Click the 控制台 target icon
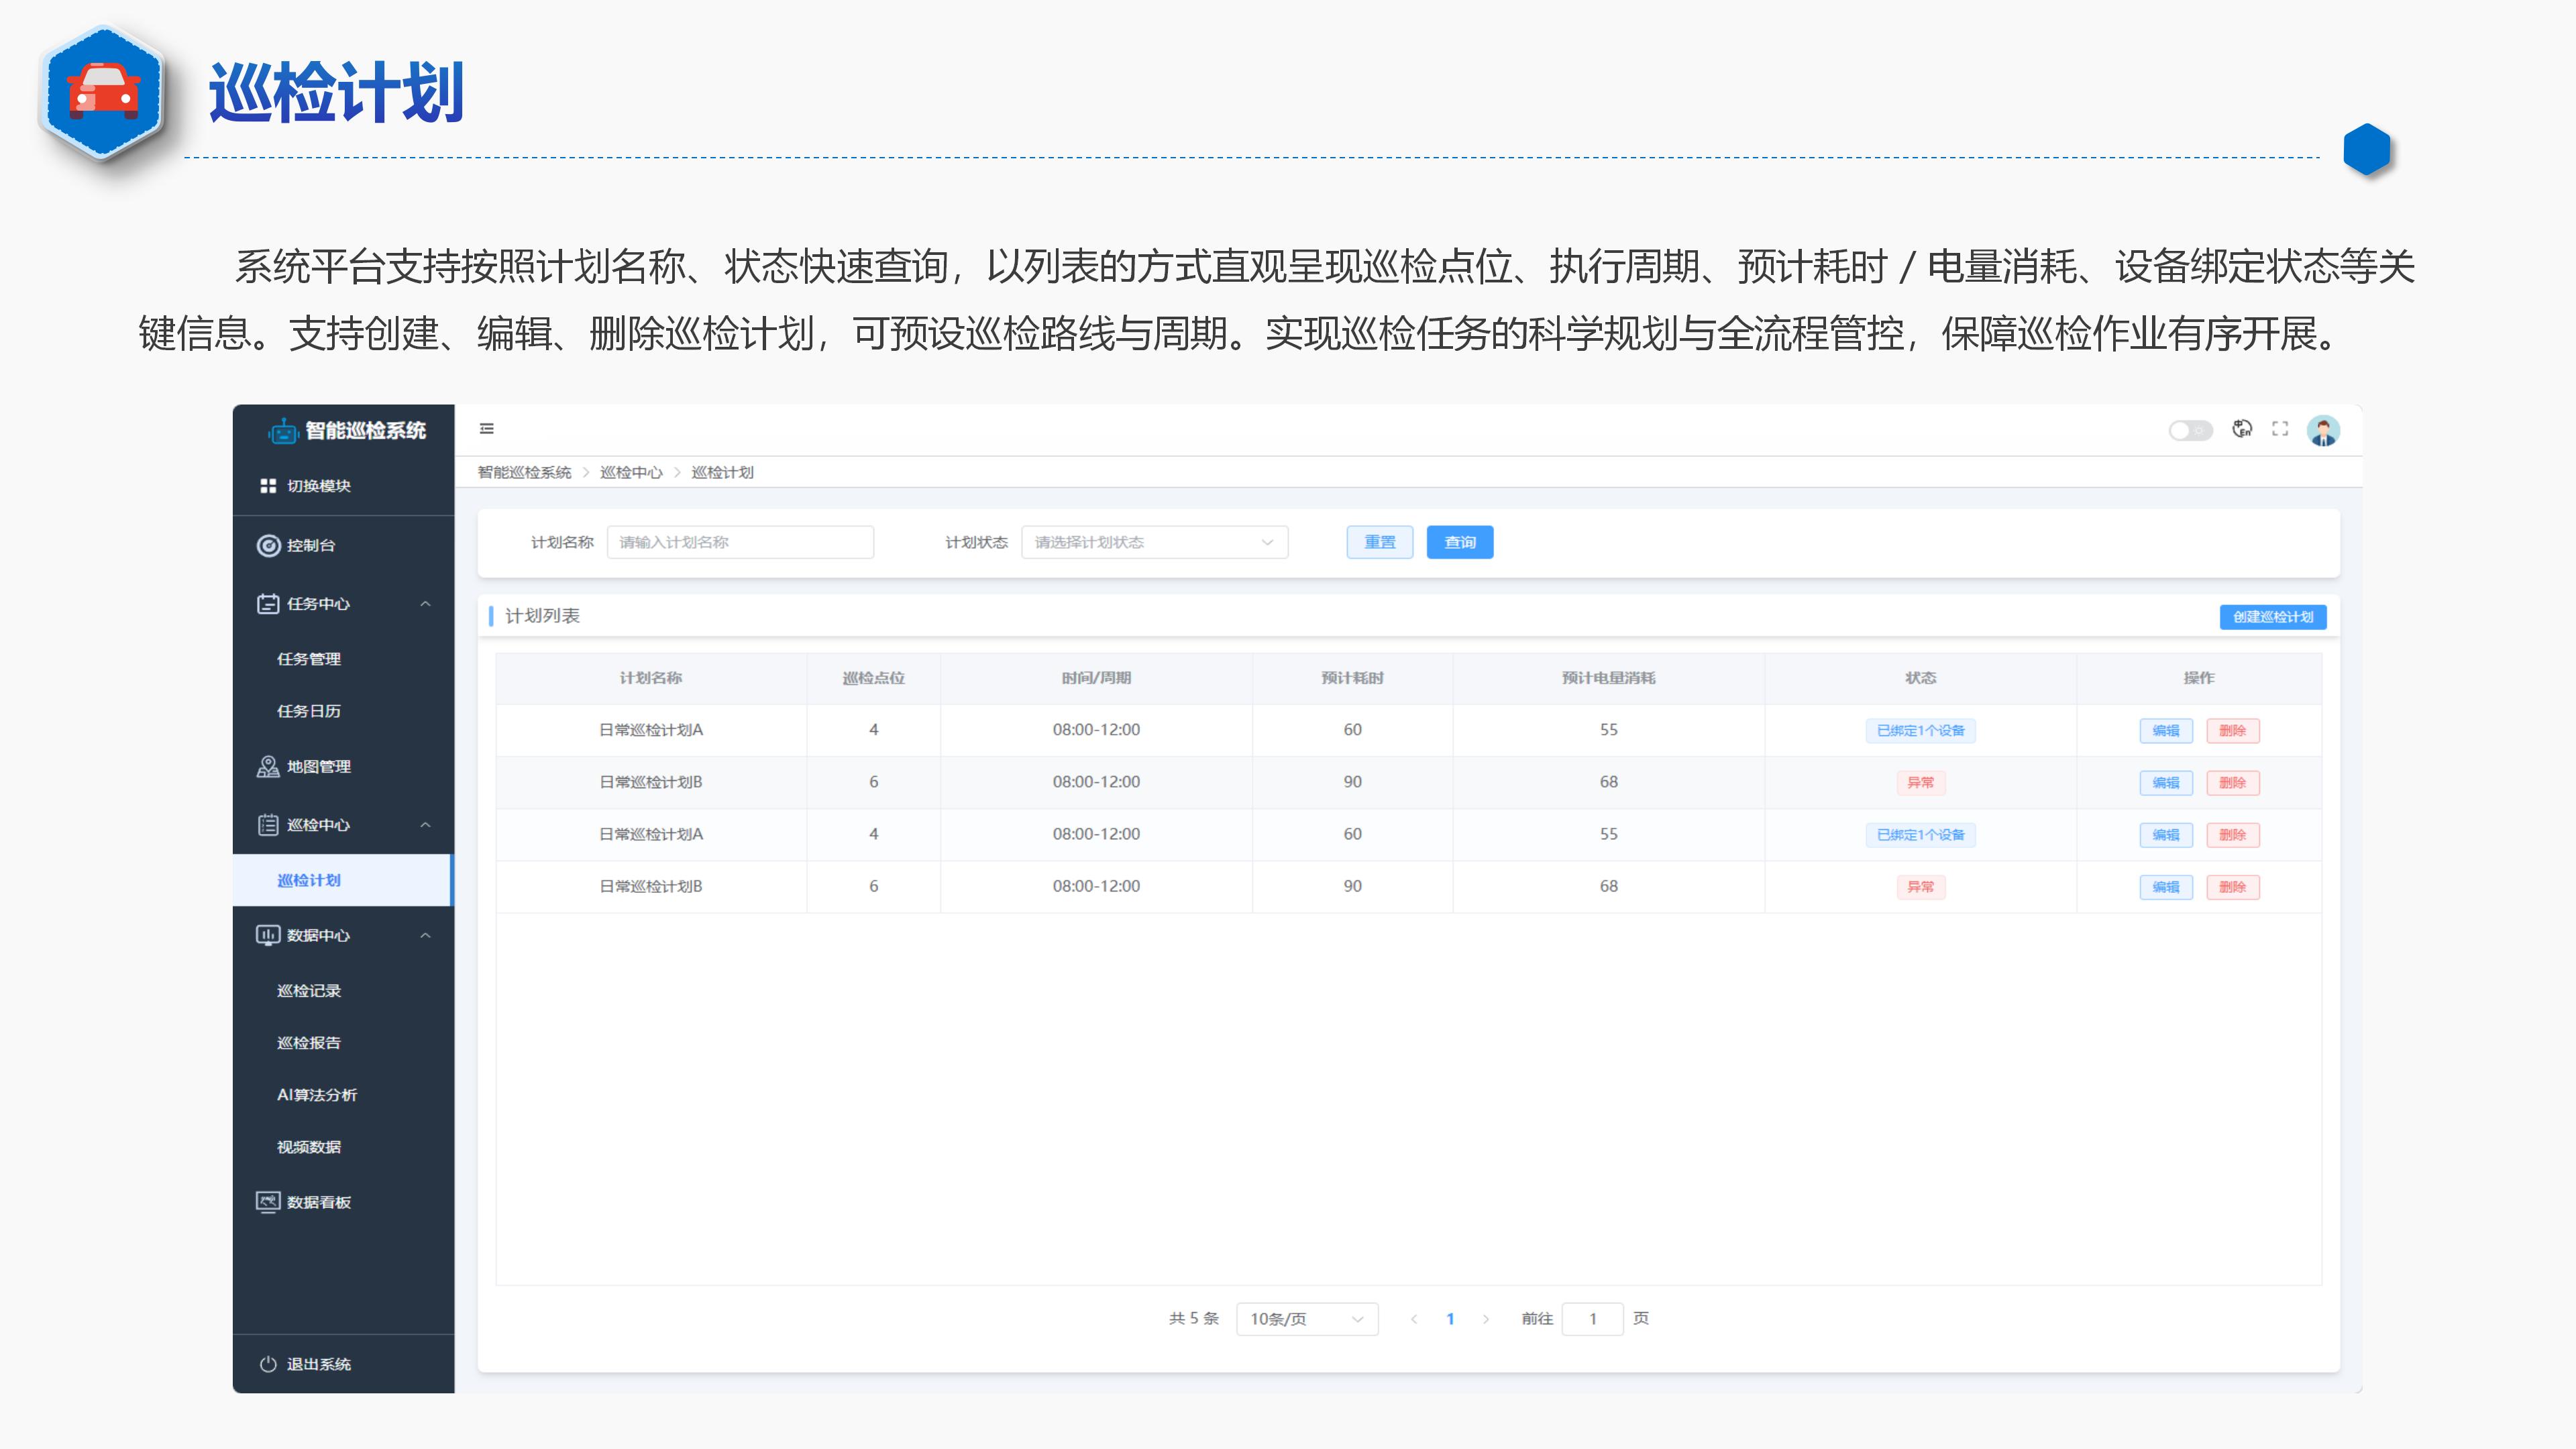 point(268,545)
